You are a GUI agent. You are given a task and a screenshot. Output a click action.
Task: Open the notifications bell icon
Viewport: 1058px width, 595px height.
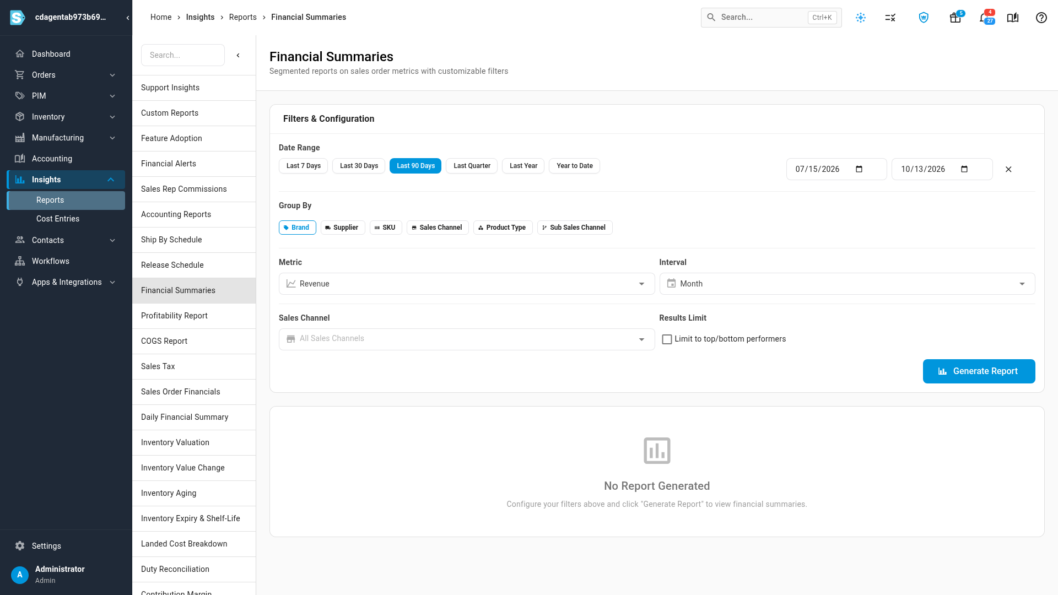985,18
